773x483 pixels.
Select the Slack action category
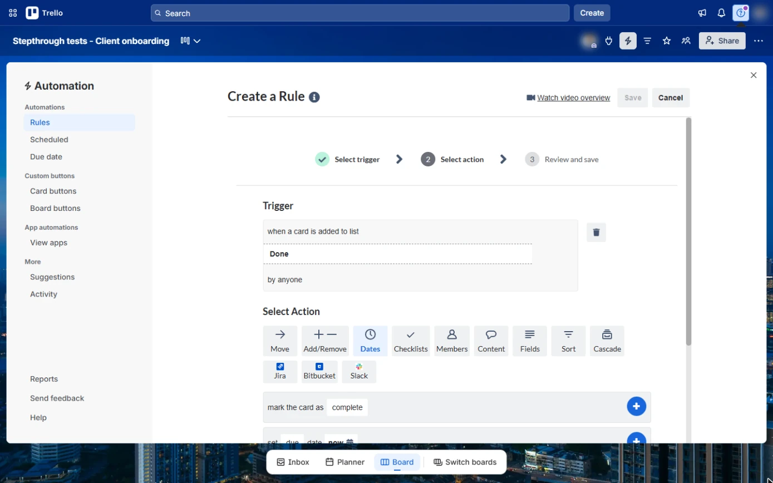coord(359,372)
